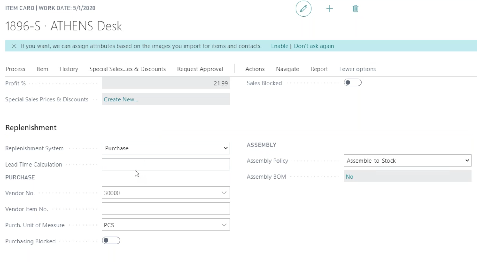This screenshot has height=262, width=477.
Task: Open the Item menu
Action: click(42, 69)
